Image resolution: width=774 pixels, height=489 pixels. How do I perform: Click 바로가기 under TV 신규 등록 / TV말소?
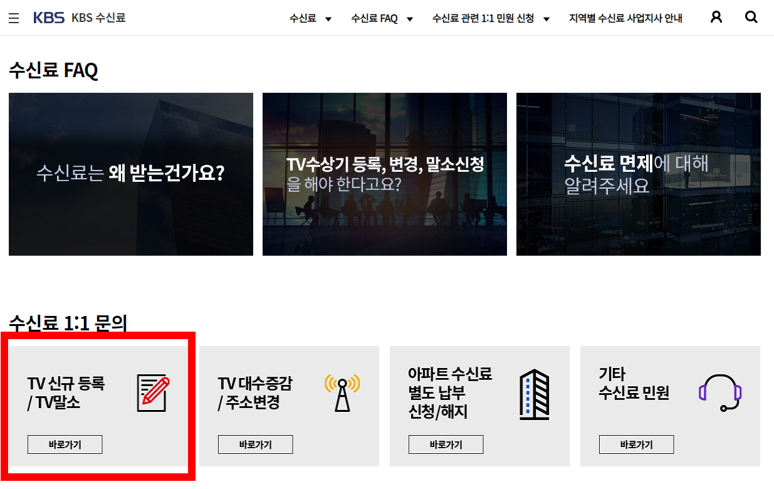(x=65, y=444)
